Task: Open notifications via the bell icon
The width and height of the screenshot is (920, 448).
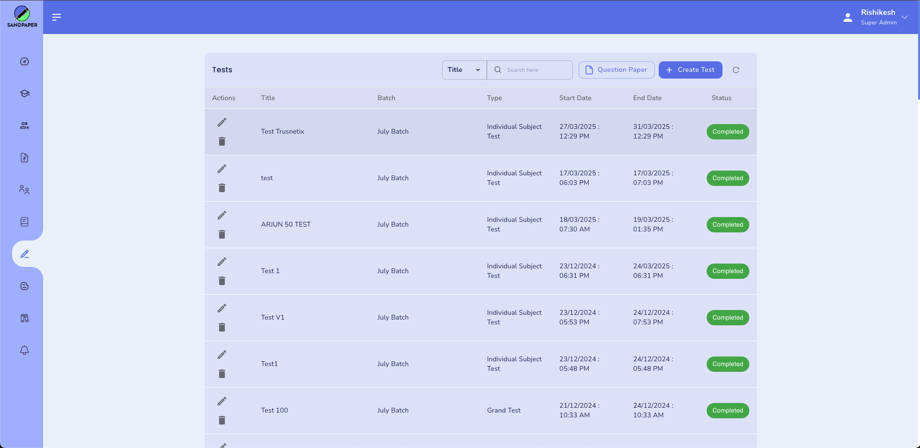Action: 24,350
